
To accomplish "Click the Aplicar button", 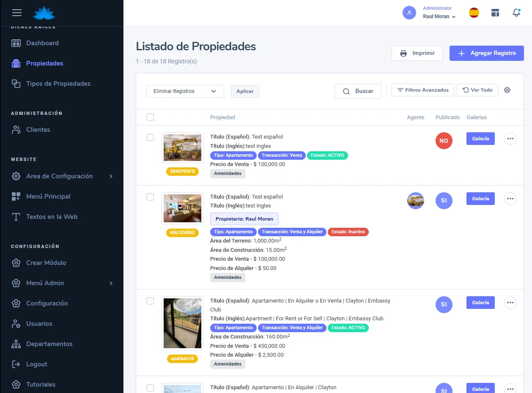I will click(245, 91).
